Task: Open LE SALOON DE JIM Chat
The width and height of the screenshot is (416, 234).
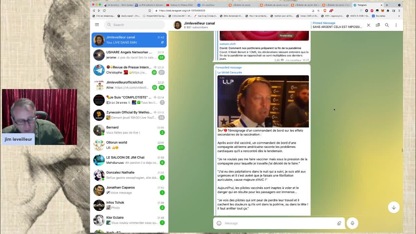Action: click(x=129, y=160)
